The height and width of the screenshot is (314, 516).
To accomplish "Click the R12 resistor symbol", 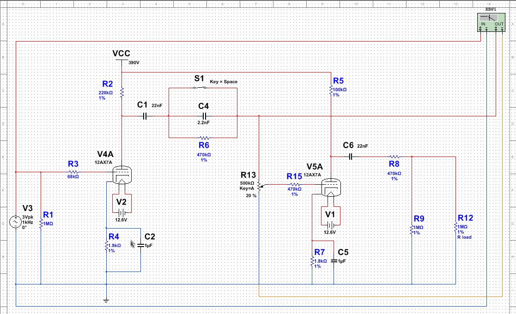I will 456,228.
